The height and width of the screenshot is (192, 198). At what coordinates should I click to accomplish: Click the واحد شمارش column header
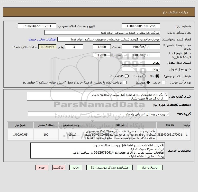(71, 125)
